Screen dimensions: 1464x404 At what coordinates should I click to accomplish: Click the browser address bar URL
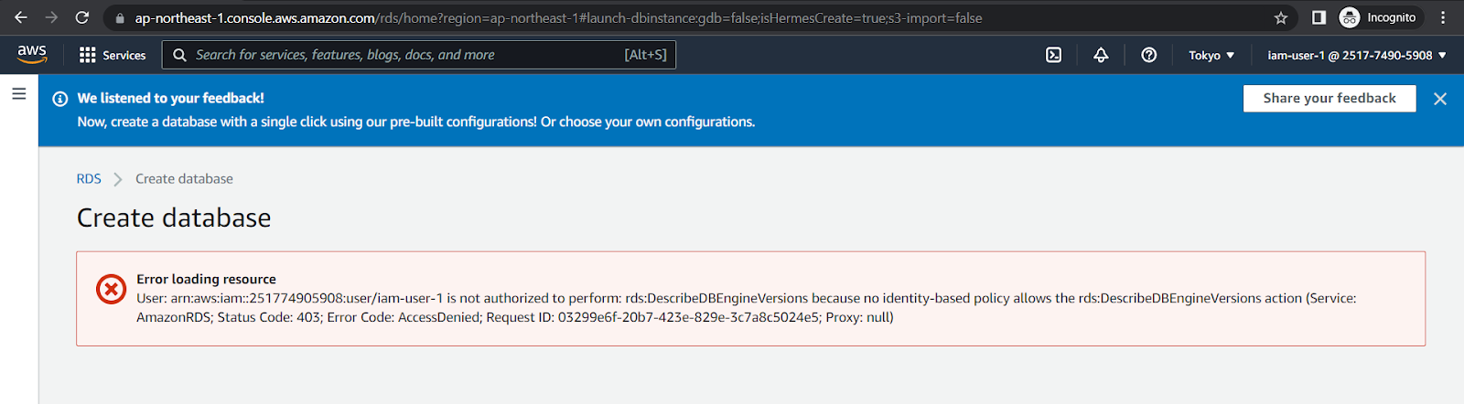[558, 17]
